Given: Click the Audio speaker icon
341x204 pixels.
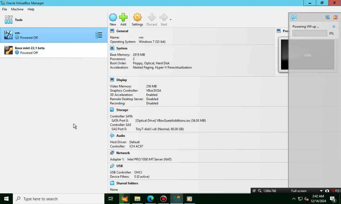Looking at the screenshot, I should (112, 136).
